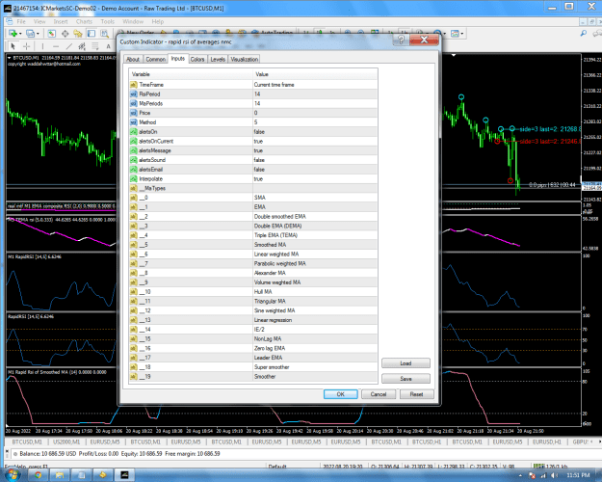Toggle the Terminal panel toolbar icon
This screenshot has height=482, width=602.
(x=92, y=34)
